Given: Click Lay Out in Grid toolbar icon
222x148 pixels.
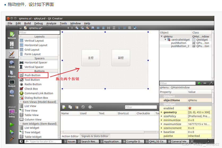Looking at the screenshot, I should (124, 28).
